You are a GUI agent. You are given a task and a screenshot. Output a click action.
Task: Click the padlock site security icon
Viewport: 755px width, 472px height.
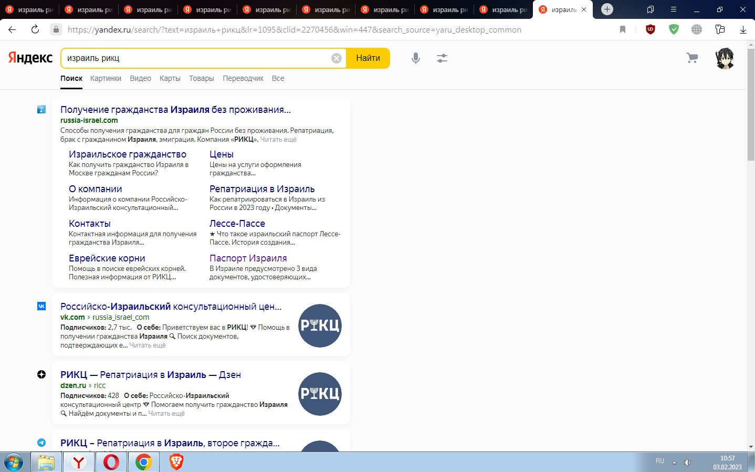point(56,29)
